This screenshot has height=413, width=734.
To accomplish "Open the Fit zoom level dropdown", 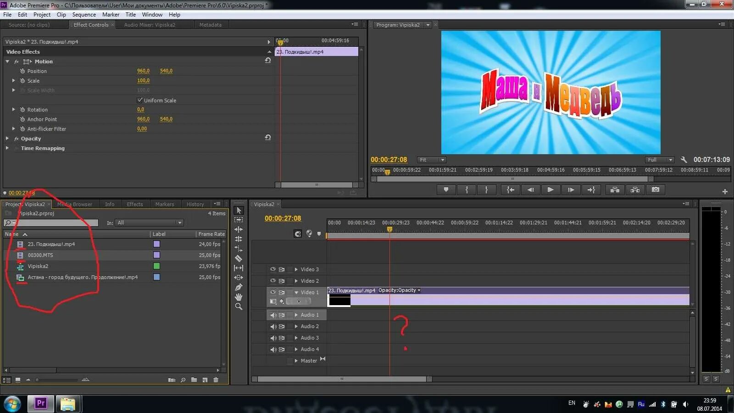I will click(432, 160).
